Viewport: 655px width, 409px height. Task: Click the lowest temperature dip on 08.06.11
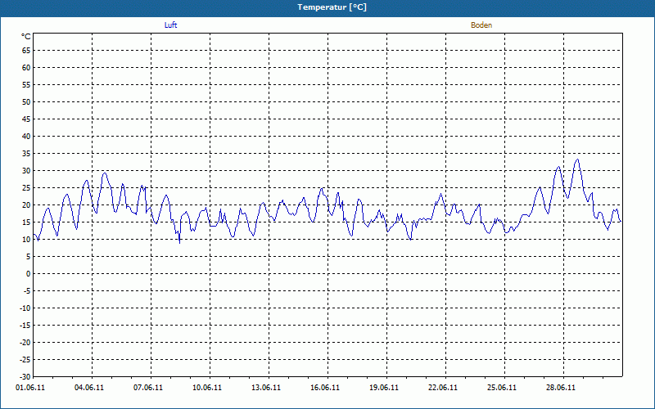pos(179,241)
